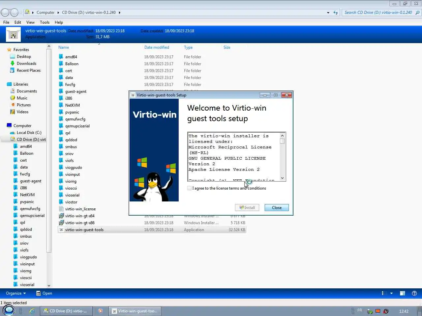Open the Edit menu
422x316 pixels.
pyautogui.click(x=18, y=22)
